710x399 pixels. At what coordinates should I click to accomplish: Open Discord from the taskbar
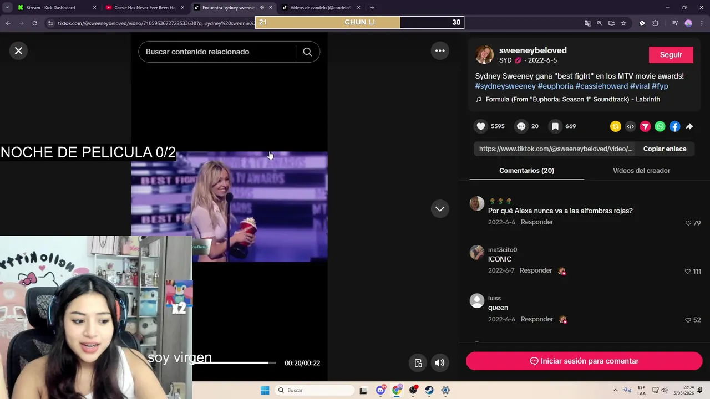381,390
